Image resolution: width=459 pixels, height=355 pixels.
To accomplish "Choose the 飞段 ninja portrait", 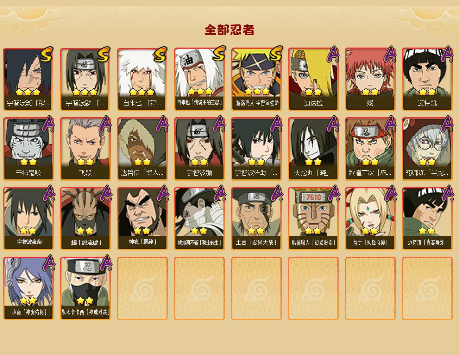I will pyautogui.click(x=85, y=149).
